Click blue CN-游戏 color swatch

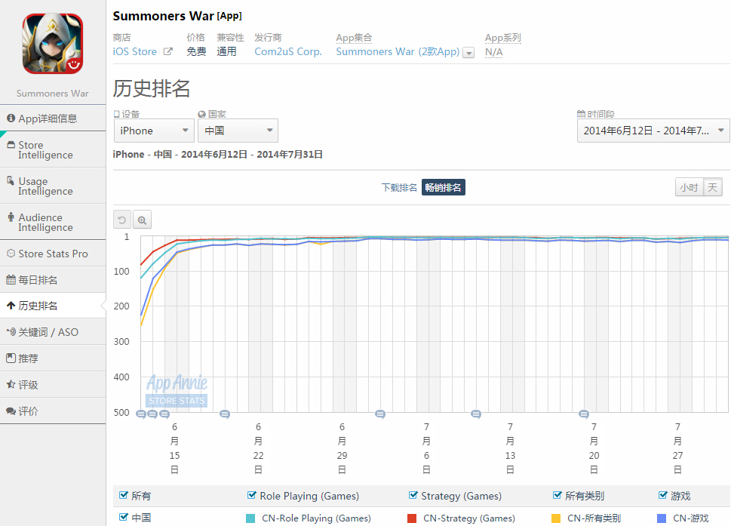[x=661, y=518]
